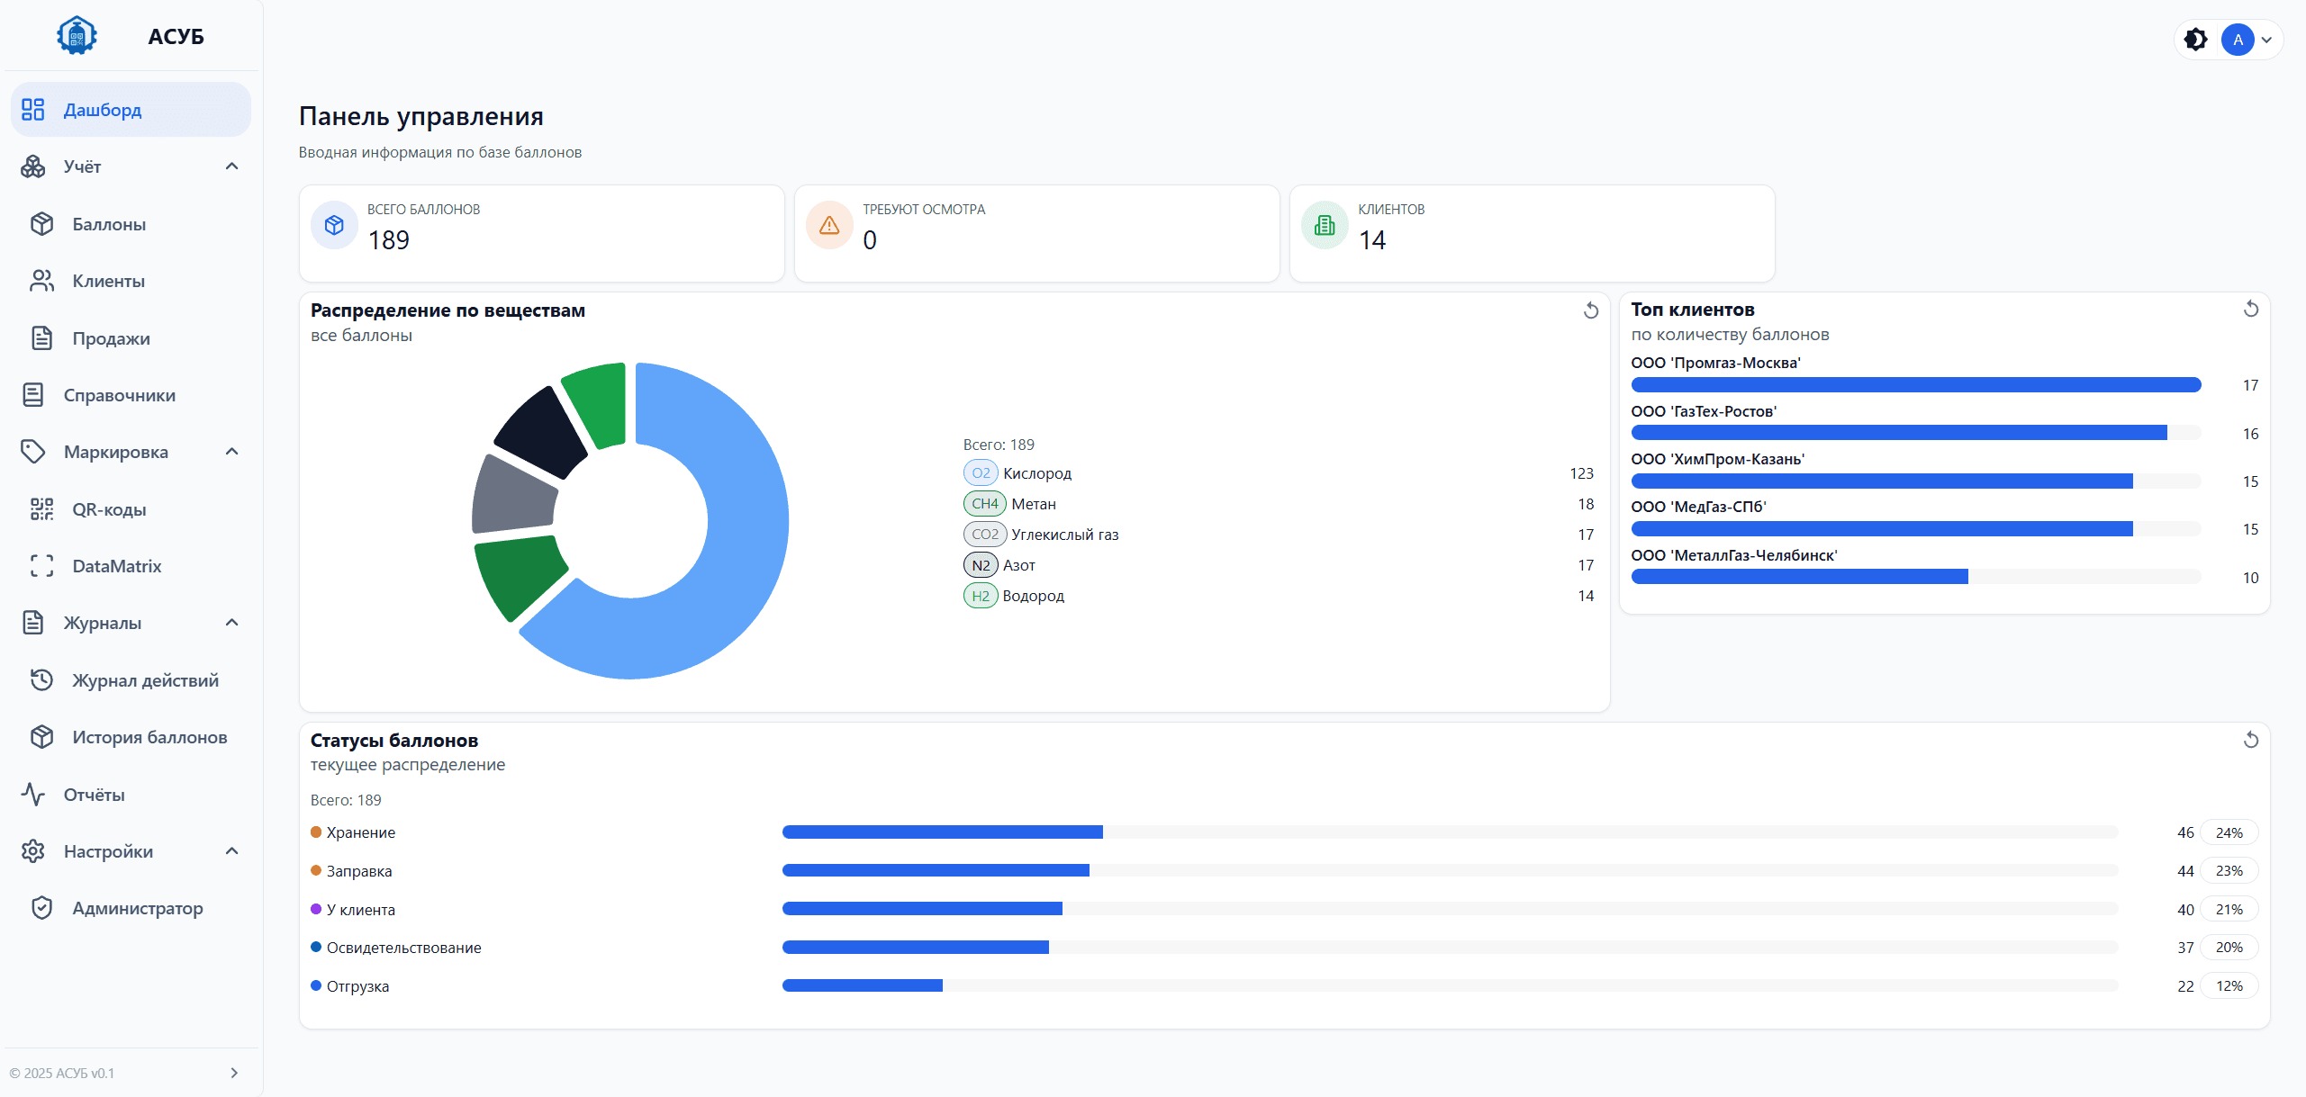Refresh the Распределение по веществам chart
This screenshot has width=2306, height=1097.
(1591, 310)
